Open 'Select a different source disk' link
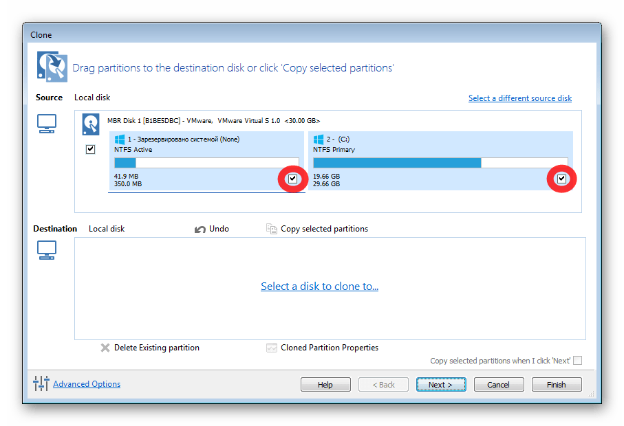 click(519, 98)
